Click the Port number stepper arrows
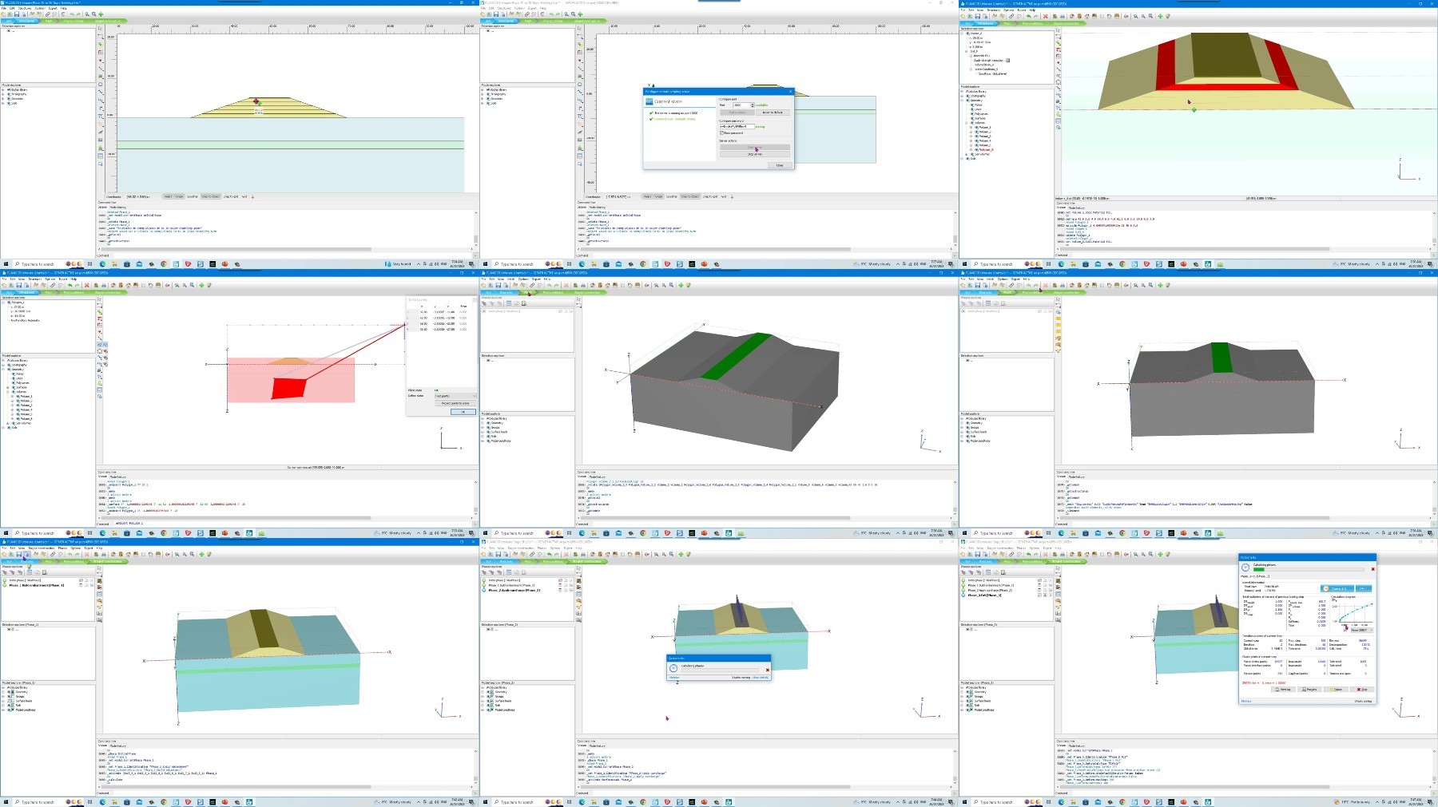1438x807 pixels. (x=753, y=105)
